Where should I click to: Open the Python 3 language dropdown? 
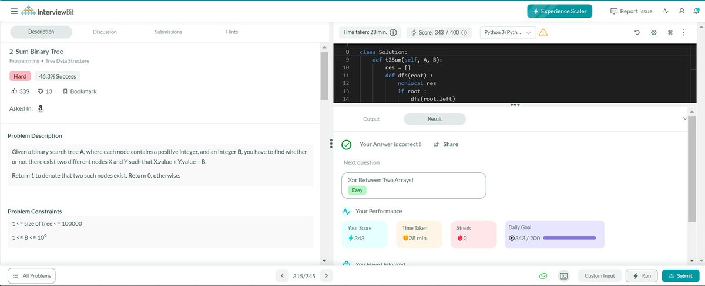pyautogui.click(x=508, y=32)
